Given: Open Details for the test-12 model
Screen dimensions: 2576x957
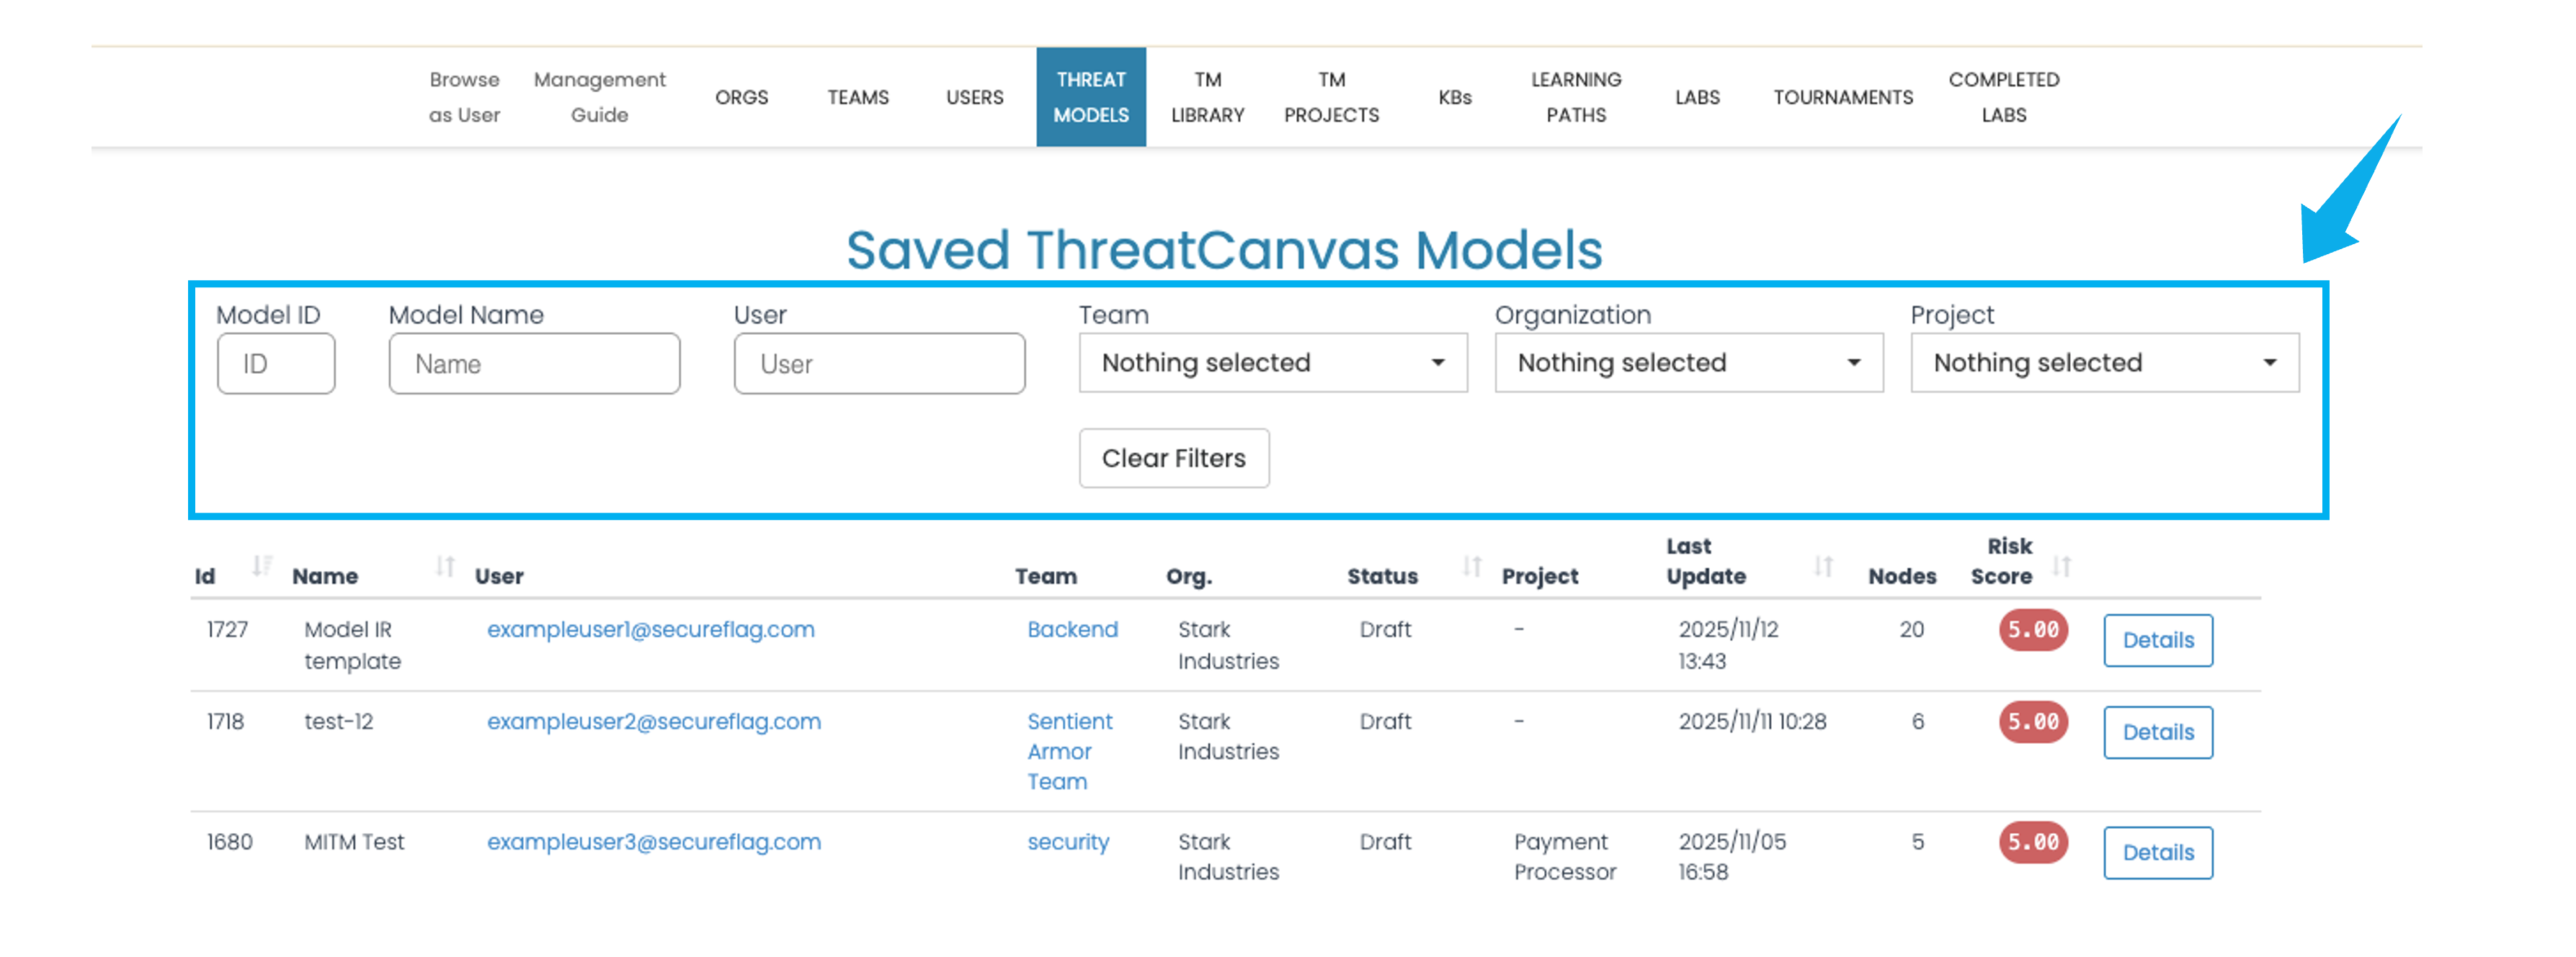Looking at the screenshot, I should point(2157,732).
